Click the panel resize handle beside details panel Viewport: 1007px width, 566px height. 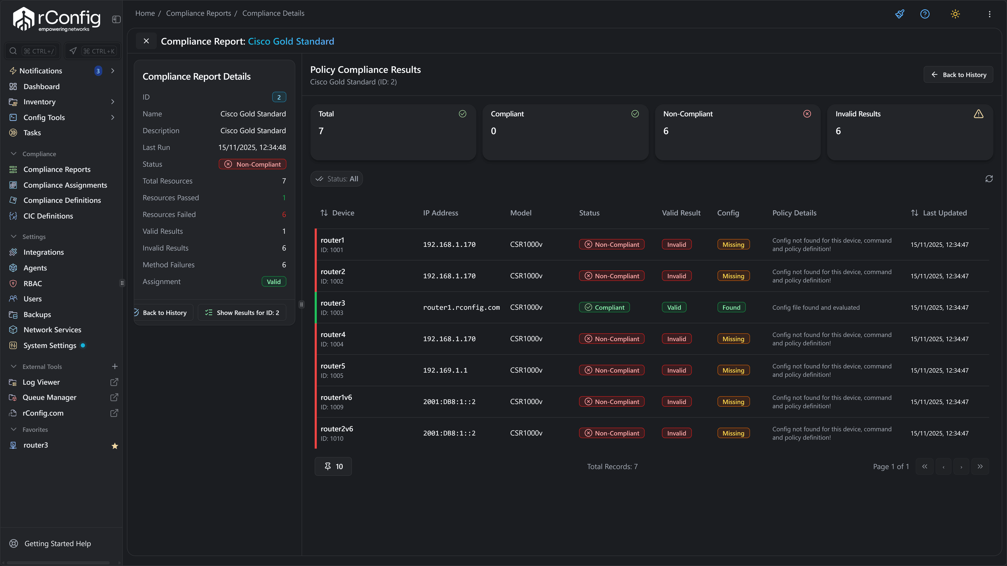click(x=301, y=304)
